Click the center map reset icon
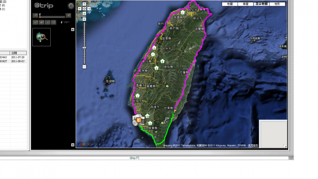 (x=84, y=9)
